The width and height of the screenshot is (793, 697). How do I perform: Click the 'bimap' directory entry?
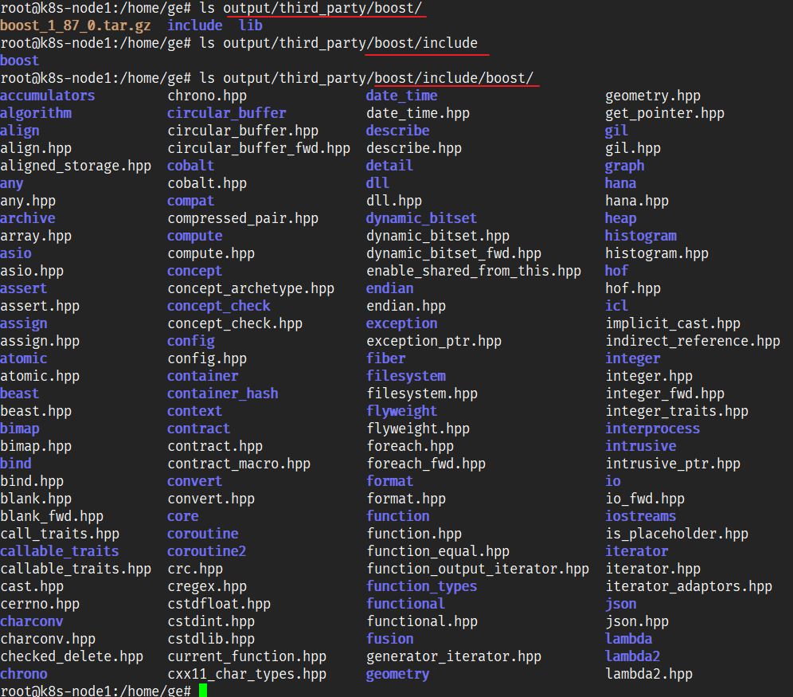click(20, 429)
